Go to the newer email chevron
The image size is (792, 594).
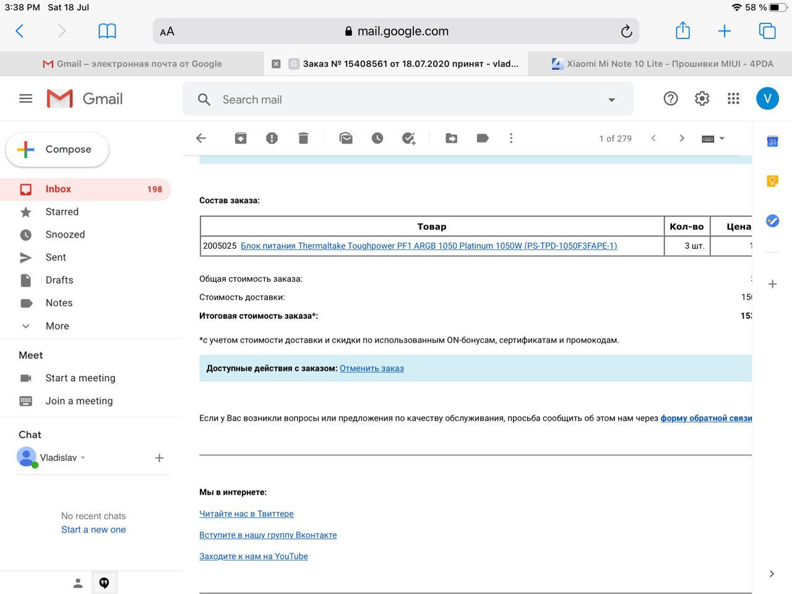pos(653,138)
